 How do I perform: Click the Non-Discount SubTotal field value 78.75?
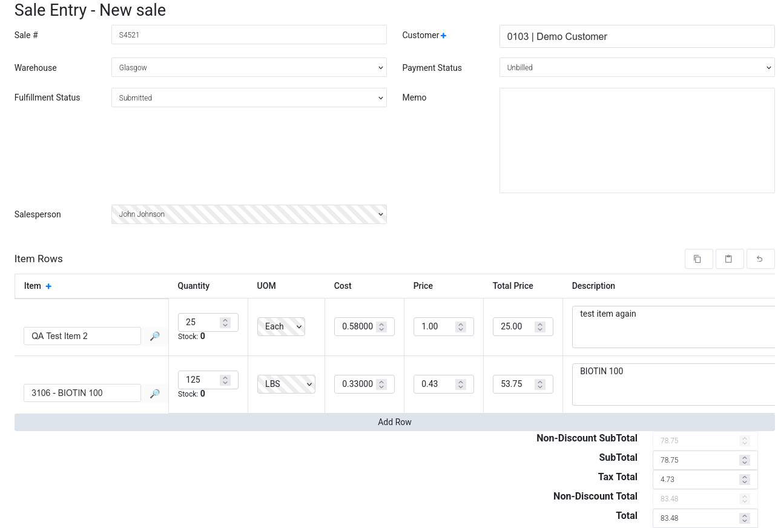tap(705, 441)
